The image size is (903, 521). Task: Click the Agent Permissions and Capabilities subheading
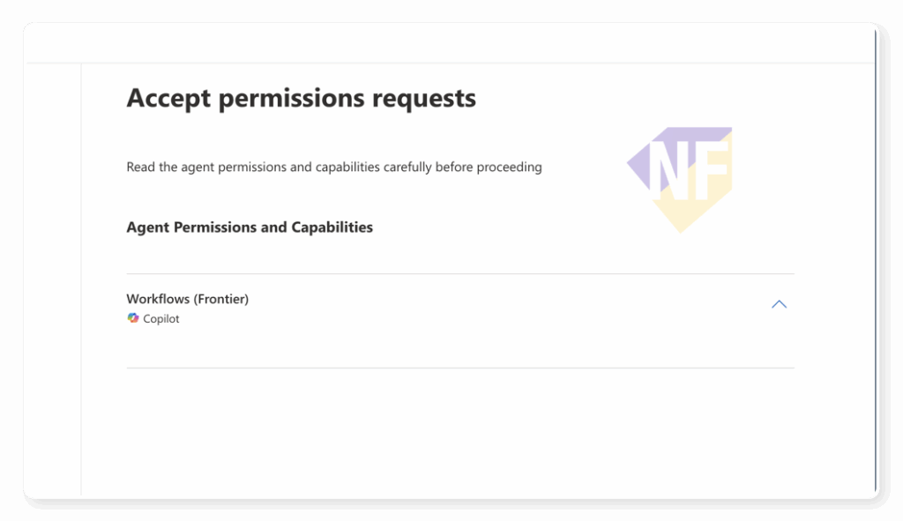click(x=250, y=227)
